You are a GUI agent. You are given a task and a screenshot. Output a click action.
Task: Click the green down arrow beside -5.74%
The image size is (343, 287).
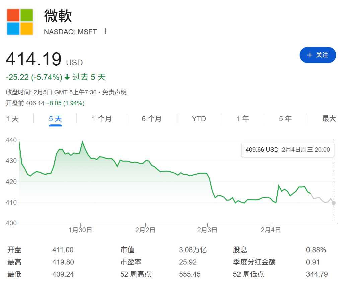(x=67, y=77)
